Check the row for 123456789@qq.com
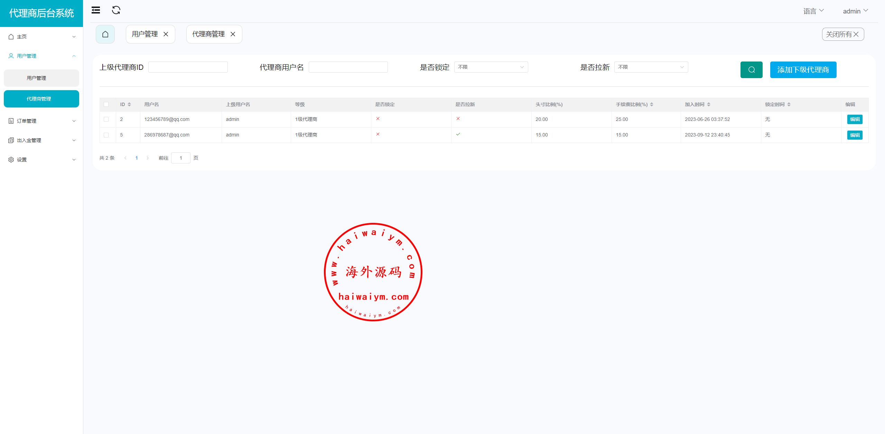The image size is (885, 434). (x=106, y=119)
